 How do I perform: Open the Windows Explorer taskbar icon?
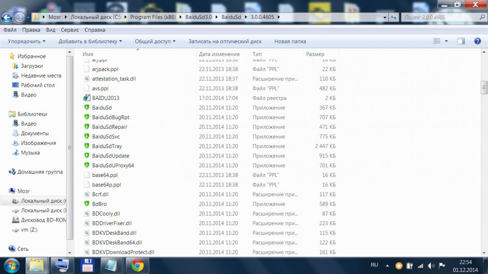[x=37, y=266]
